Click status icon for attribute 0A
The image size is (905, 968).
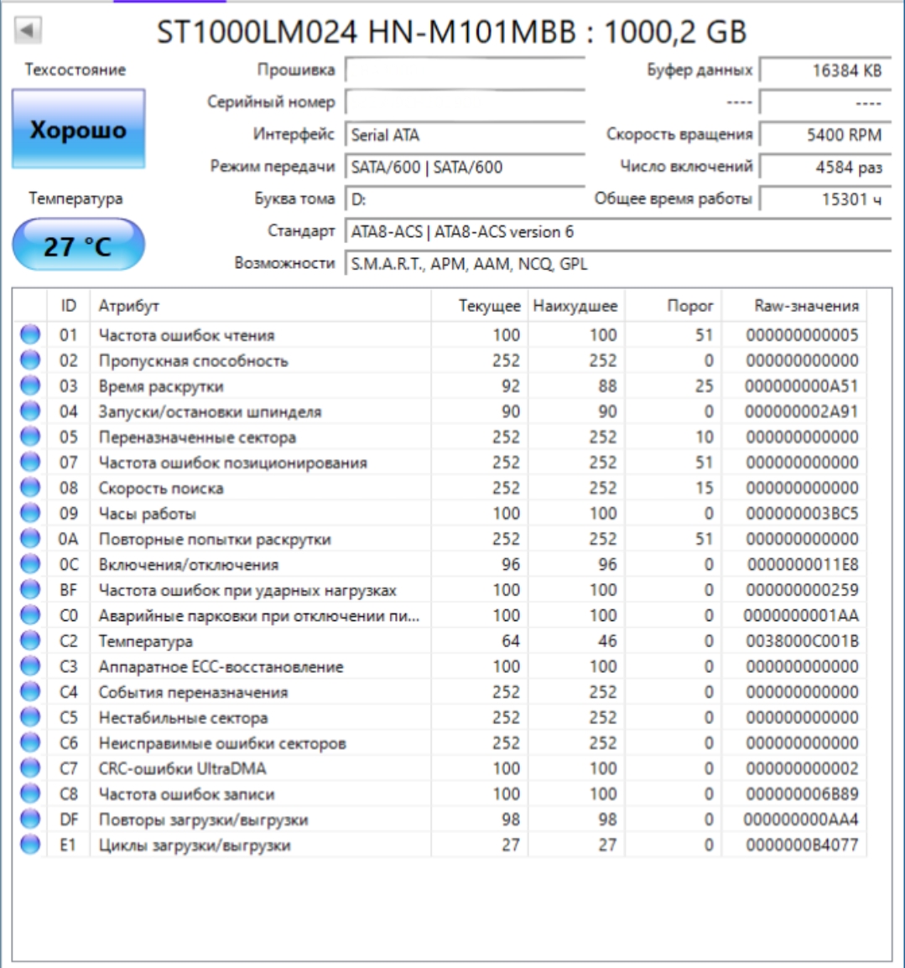(29, 538)
